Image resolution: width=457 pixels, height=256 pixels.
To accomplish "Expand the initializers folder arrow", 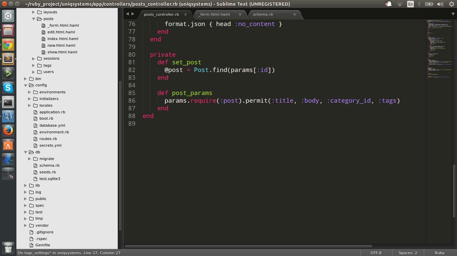I will point(29,99).
